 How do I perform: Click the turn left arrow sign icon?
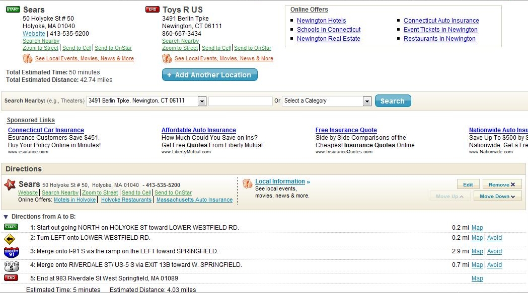[10, 239]
